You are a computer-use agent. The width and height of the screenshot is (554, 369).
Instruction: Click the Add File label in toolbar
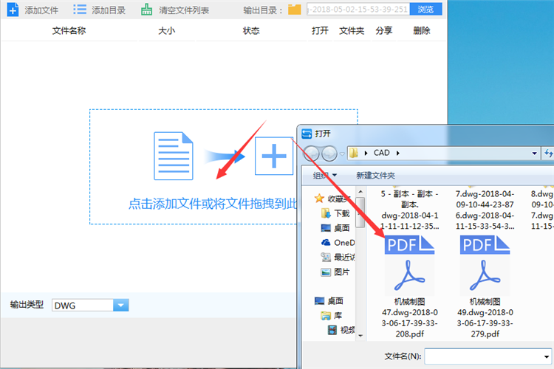[x=41, y=10]
